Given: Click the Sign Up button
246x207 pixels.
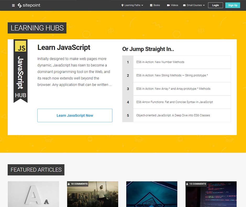Looking at the screenshot, I should click(x=233, y=5).
